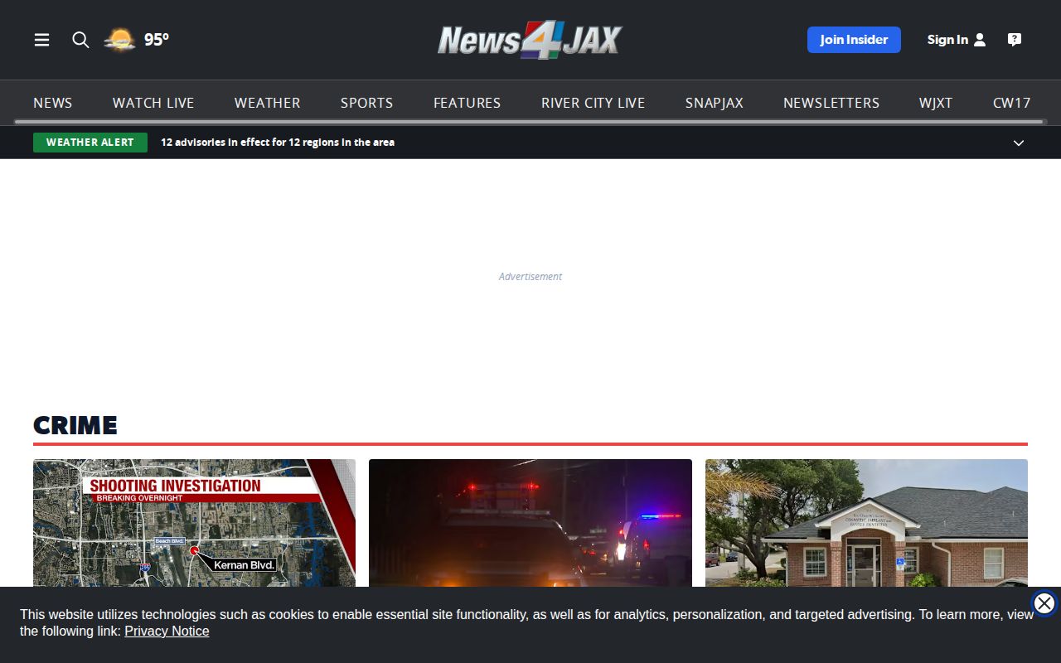The height and width of the screenshot is (663, 1061).
Task: Go to SNAPJAX
Action: click(715, 103)
